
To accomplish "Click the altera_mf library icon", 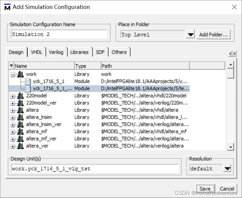I will [21, 132].
